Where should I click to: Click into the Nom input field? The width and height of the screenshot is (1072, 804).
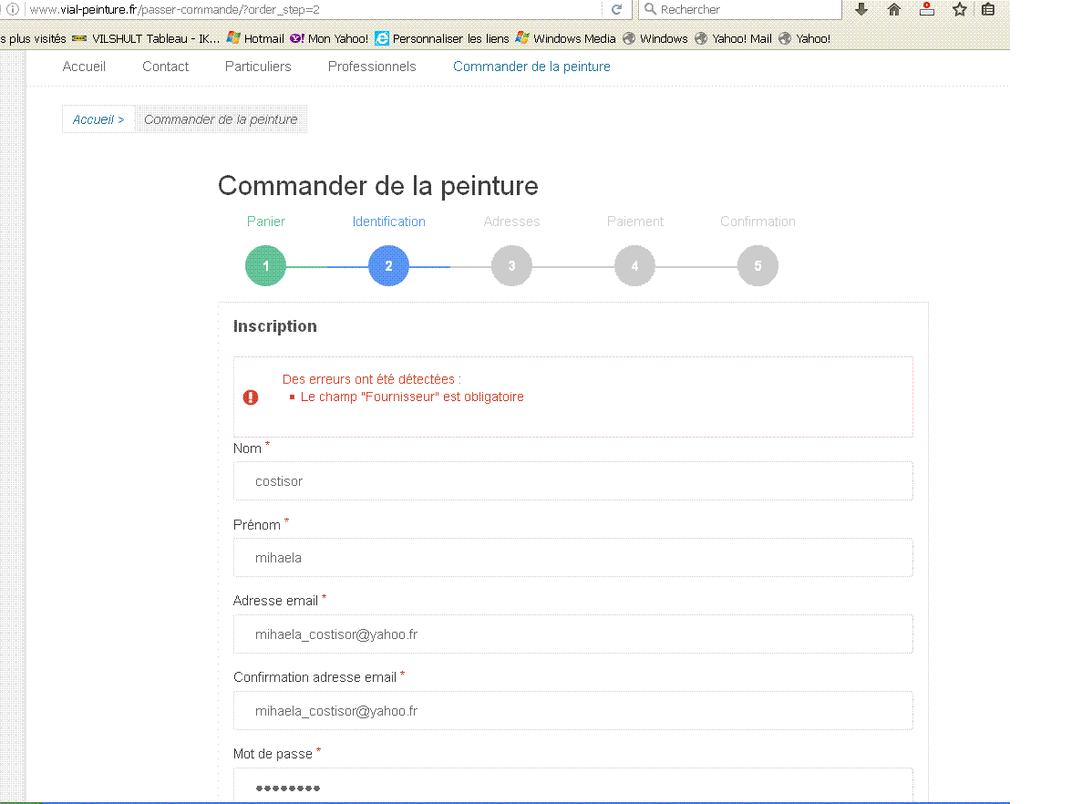pyautogui.click(x=572, y=480)
